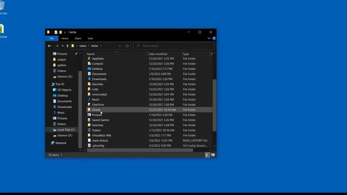Open address bar history dropdown
Image resolution: width=347 pixels, height=195 pixels.
[120, 45]
